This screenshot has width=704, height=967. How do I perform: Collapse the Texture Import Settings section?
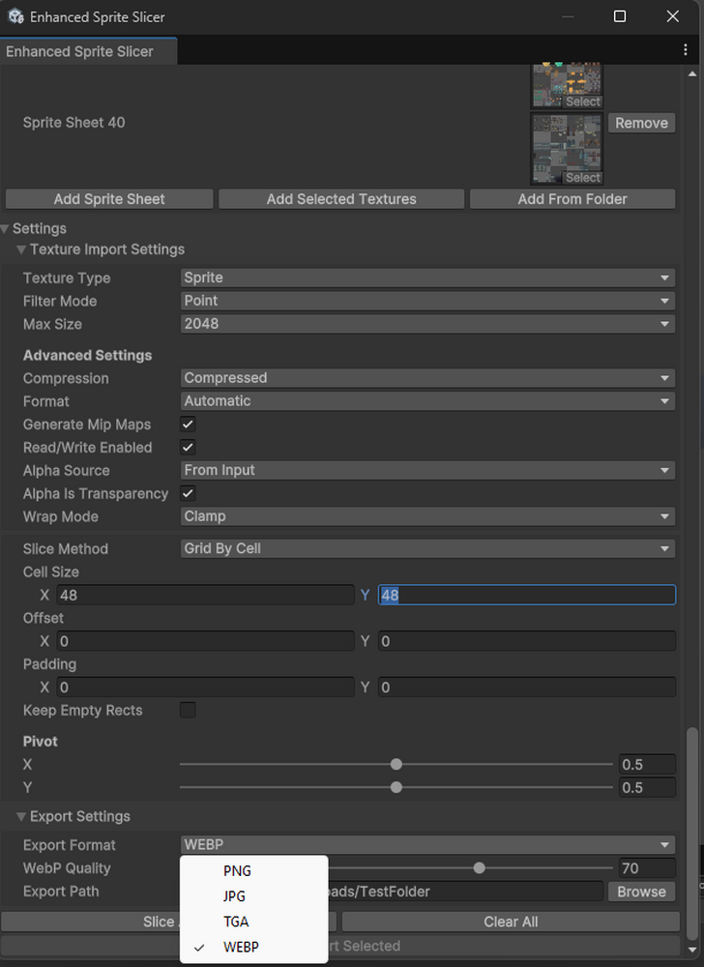pyautogui.click(x=21, y=249)
